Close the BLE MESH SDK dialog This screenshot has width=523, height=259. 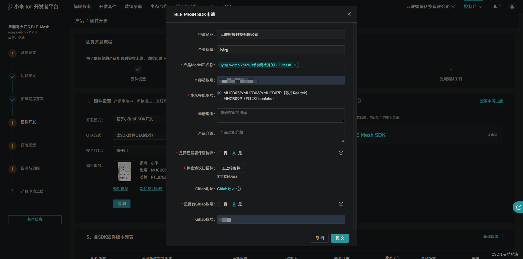pos(349,14)
